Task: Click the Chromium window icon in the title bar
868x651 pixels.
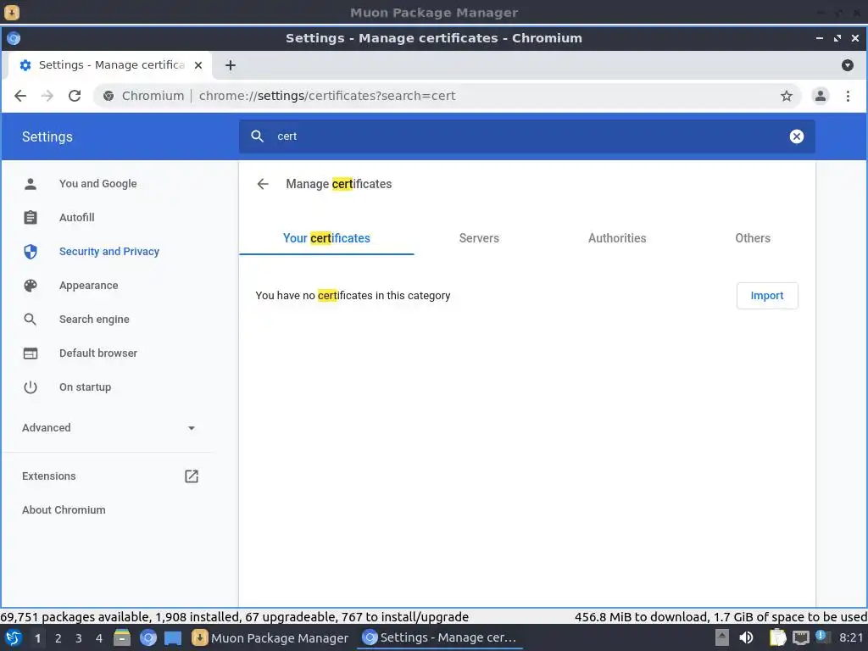Action: click(14, 38)
